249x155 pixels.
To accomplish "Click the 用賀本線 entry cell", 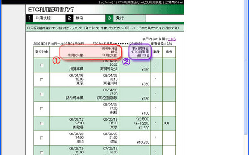I will tap(76, 69).
